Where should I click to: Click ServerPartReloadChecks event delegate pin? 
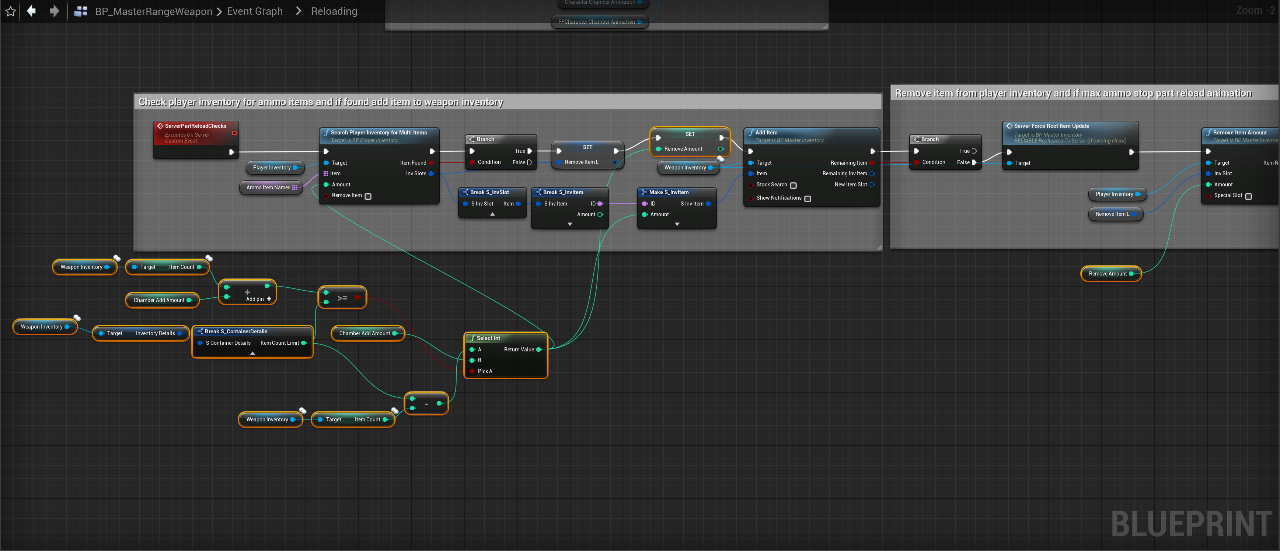(x=234, y=133)
